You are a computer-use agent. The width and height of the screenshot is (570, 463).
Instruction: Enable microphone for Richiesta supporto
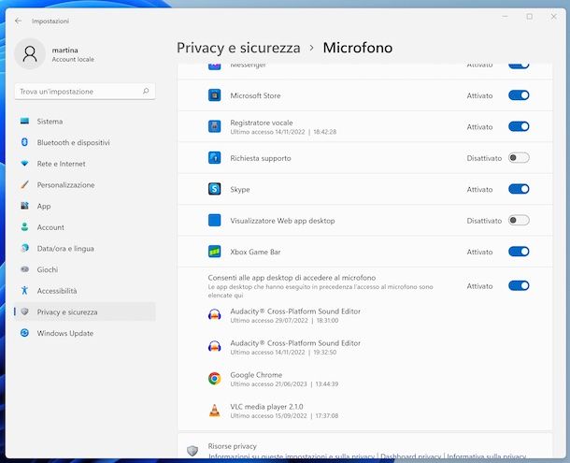[519, 158]
